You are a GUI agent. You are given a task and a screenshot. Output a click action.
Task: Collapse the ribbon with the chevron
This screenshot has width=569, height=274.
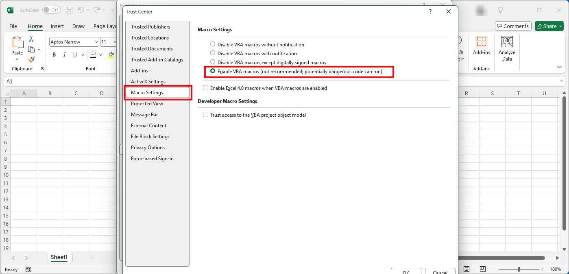(x=559, y=67)
